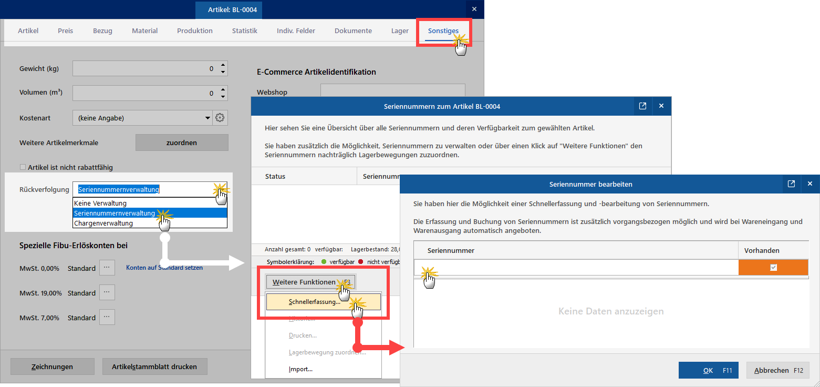The height and width of the screenshot is (387, 820).
Task: Select 'Chargenverwaltung' from Rückverfolgung list
Action: point(103,223)
